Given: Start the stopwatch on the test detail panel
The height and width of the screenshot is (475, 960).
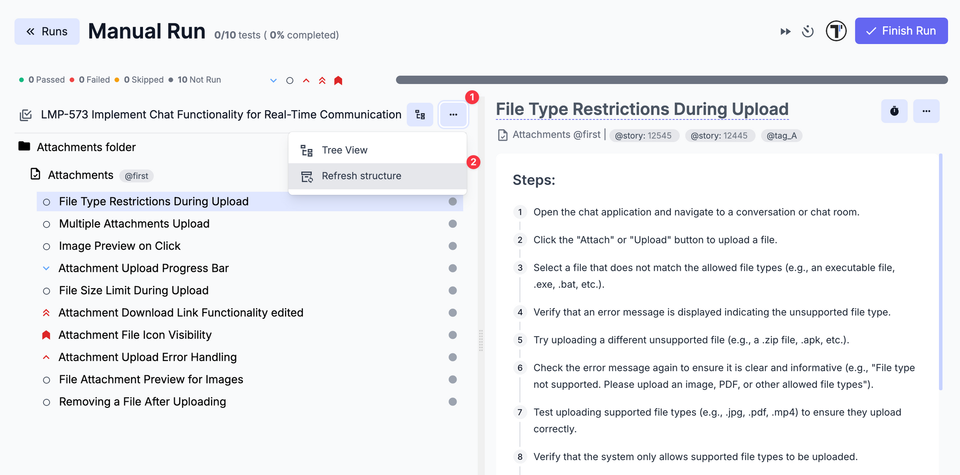Looking at the screenshot, I should 894,111.
